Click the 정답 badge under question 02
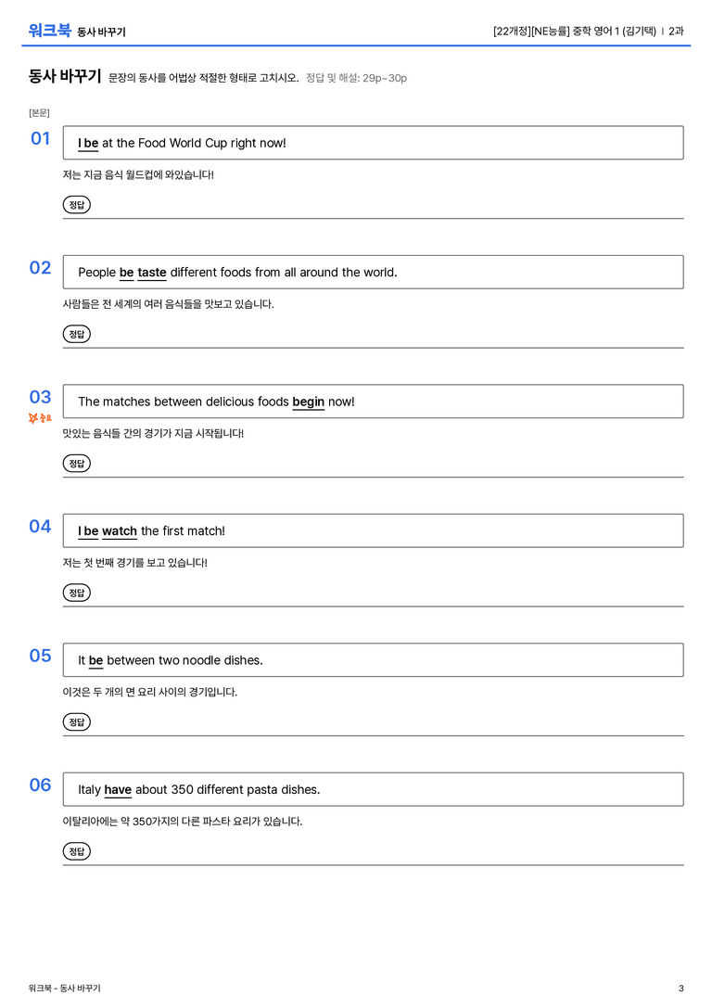This screenshot has width=712, height=1008. pos(76,334)
